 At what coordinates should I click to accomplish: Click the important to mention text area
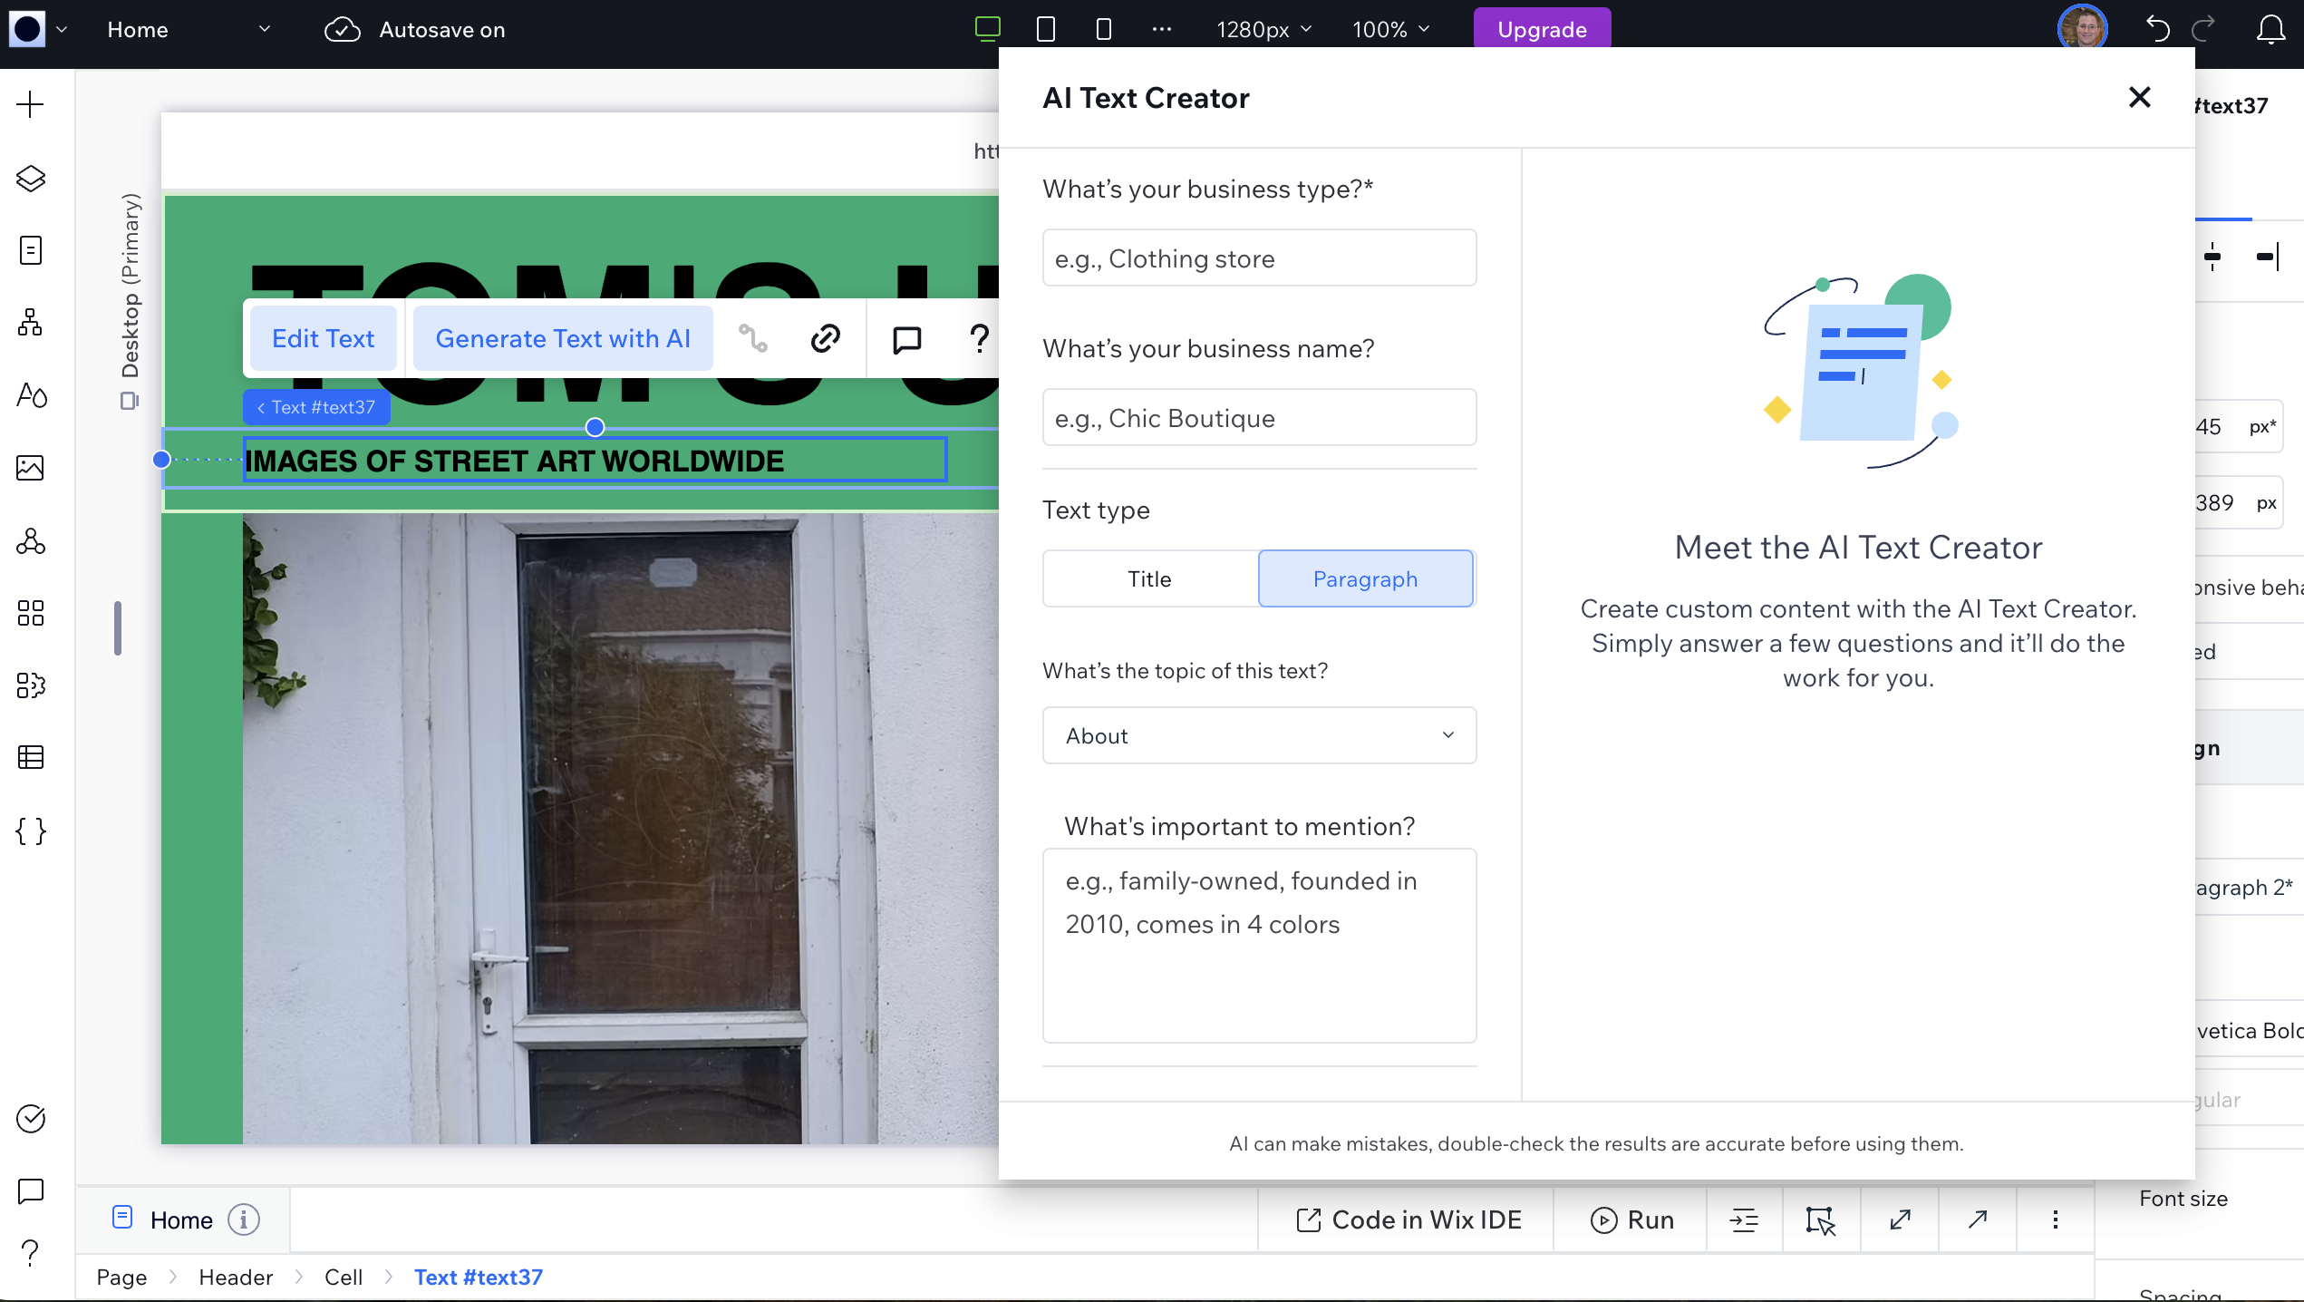pyautogui.click(x=1259, y=946)
